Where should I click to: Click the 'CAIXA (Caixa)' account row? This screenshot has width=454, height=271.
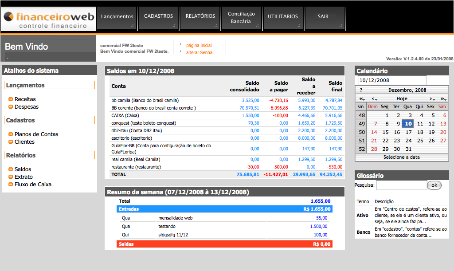point(227,115)
